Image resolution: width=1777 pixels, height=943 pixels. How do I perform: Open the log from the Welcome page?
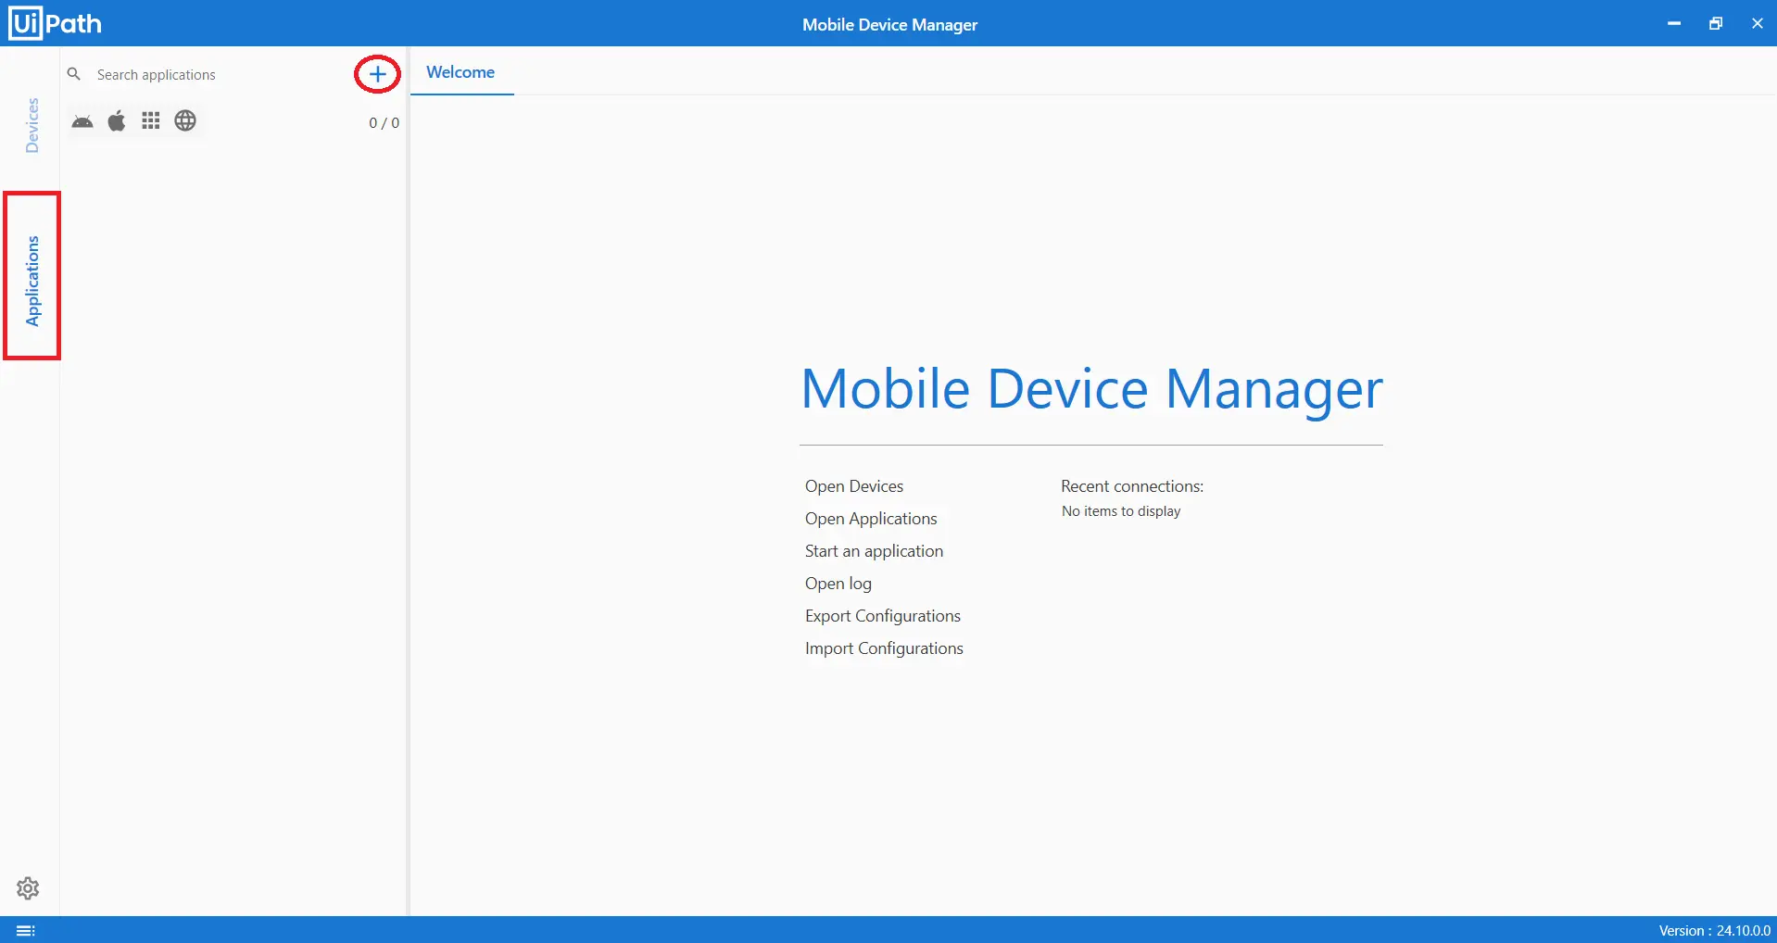[x=838, y=584]
